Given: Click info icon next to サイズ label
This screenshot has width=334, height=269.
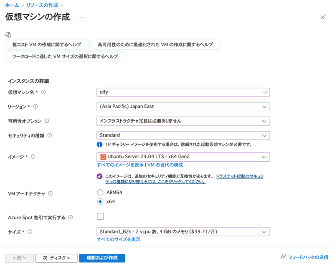Looking at the screenshot, I should pyautogui.click(x=30, y=232).
